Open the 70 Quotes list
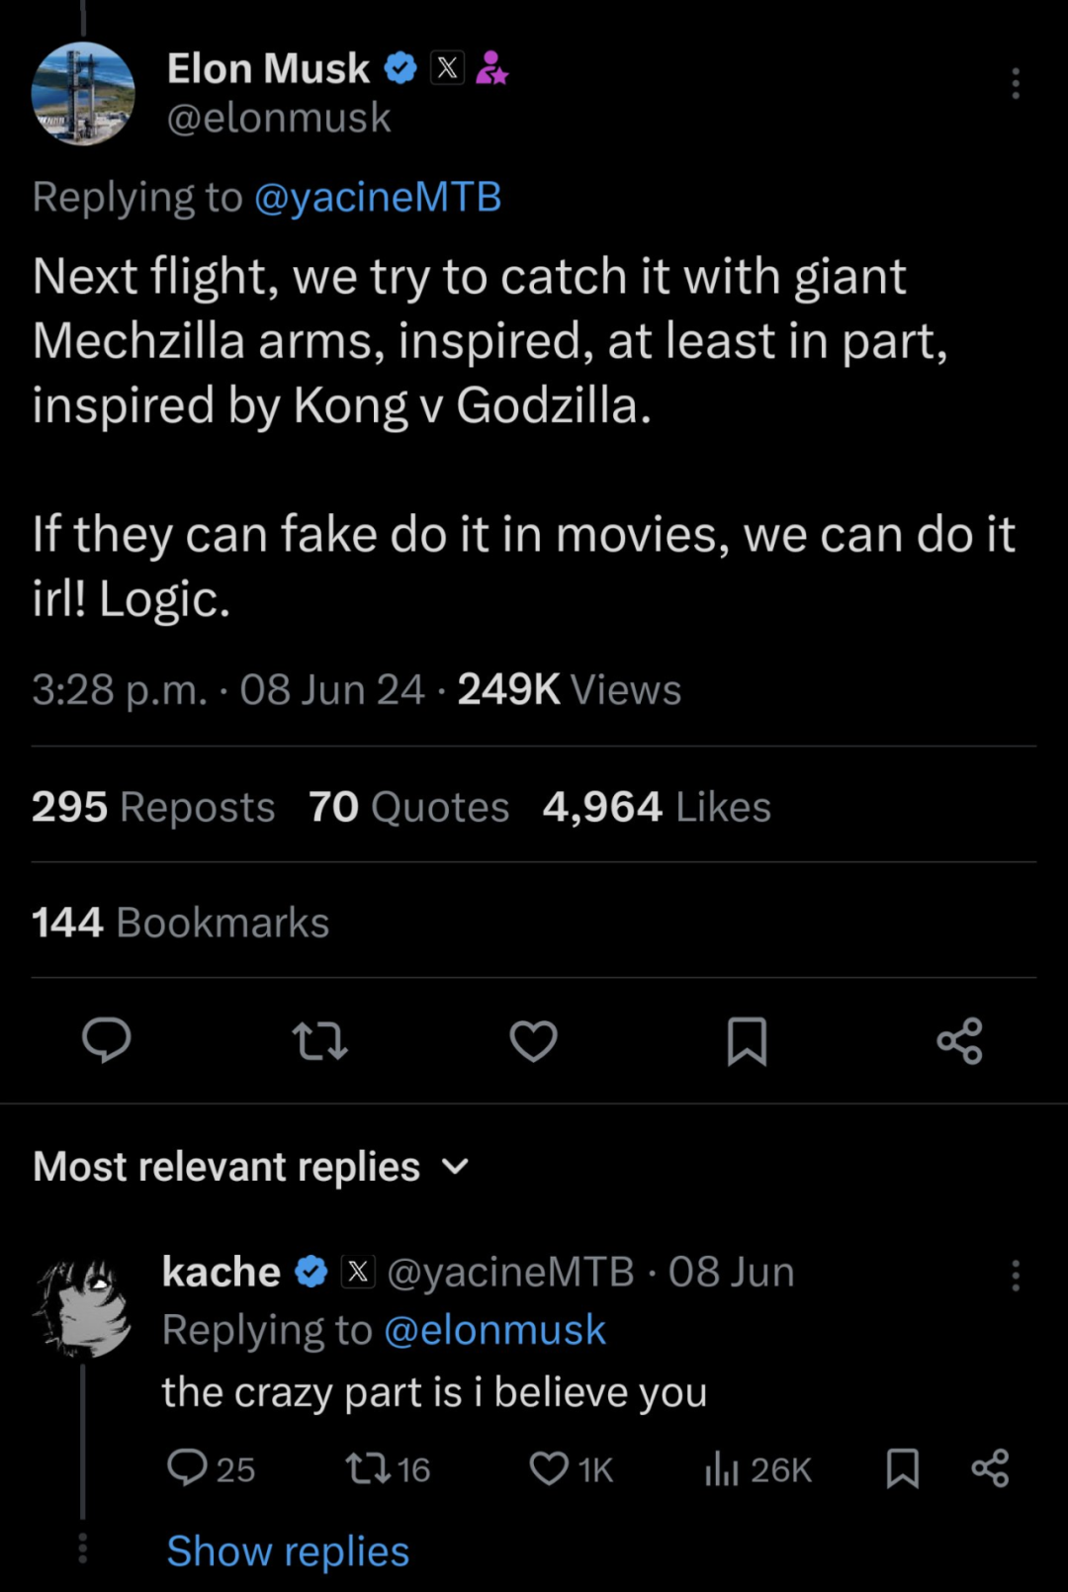Screen dimensions: 1068x1592 (x=408, y=807)
